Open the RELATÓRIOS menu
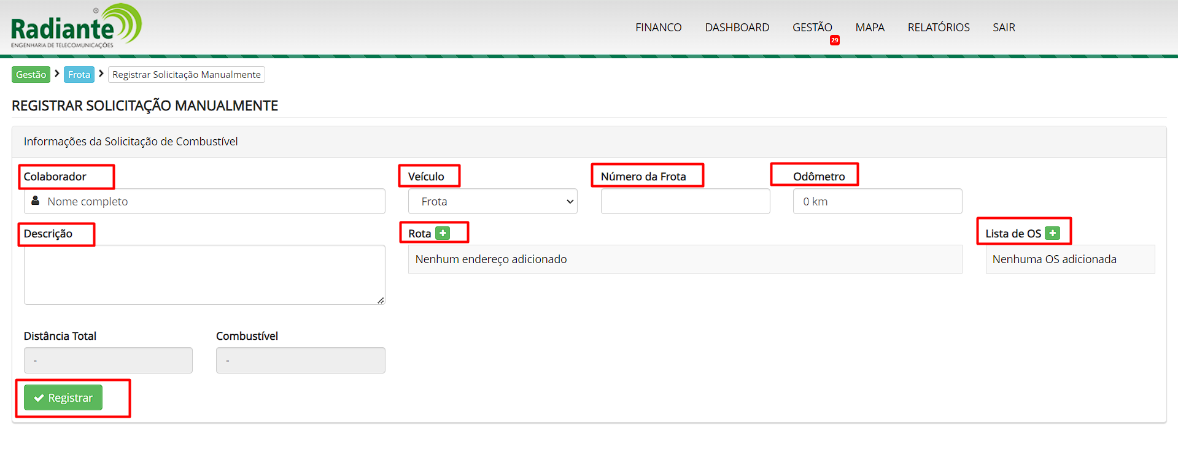Image resolution: width=1178 pixels, height=460 pixels. point(938,28)
